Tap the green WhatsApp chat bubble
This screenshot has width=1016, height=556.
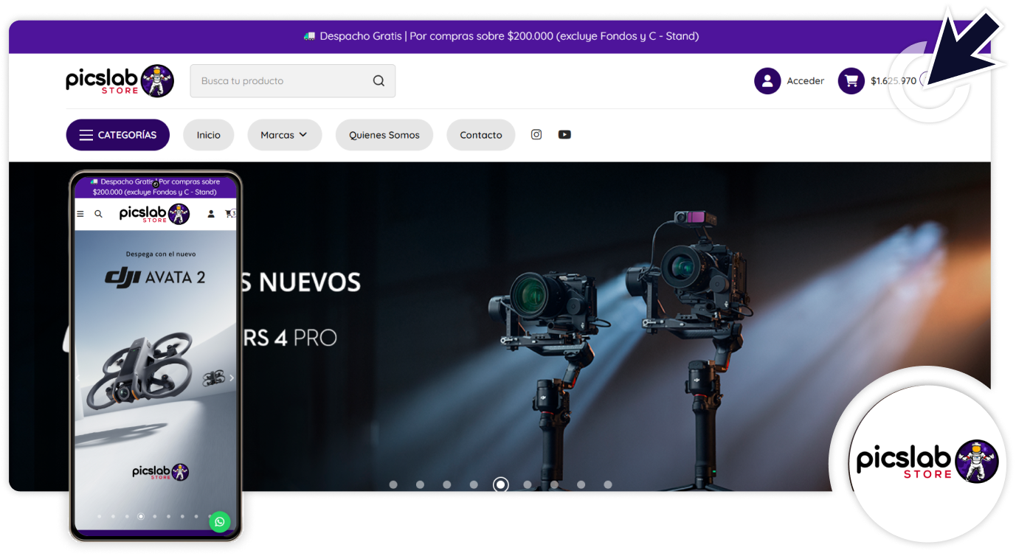pyautogui.click(x=219, y=522)
